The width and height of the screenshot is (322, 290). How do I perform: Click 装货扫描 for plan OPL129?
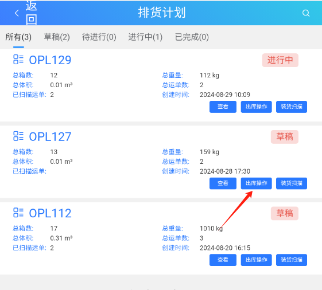[x=292, y=107]
